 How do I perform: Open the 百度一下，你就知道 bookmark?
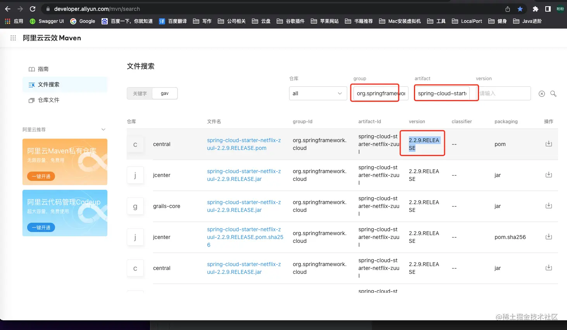[x=127, y=21]
